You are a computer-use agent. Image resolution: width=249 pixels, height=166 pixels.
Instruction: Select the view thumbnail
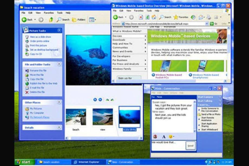[x=103, y=117]
